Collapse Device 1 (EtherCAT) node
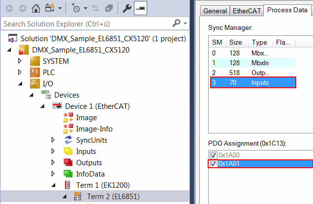This screenshot has width=313, height=204. tap(42, 106)
